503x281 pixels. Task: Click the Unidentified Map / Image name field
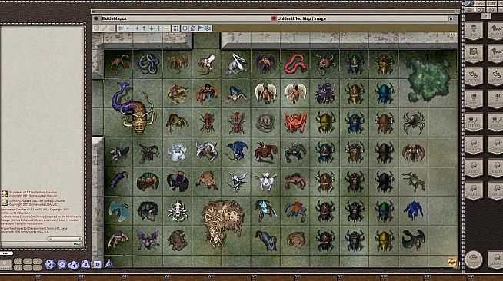coord(361,18)
